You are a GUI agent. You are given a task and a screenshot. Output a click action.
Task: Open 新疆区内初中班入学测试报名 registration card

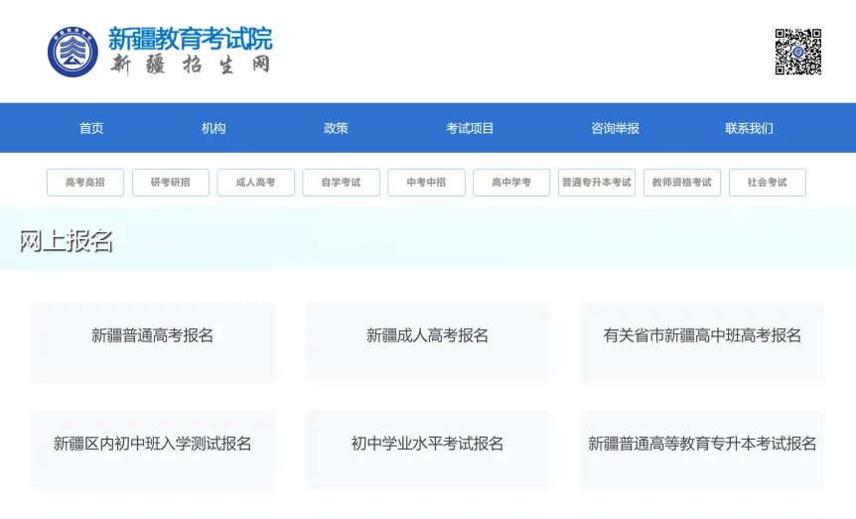point(152,451)
